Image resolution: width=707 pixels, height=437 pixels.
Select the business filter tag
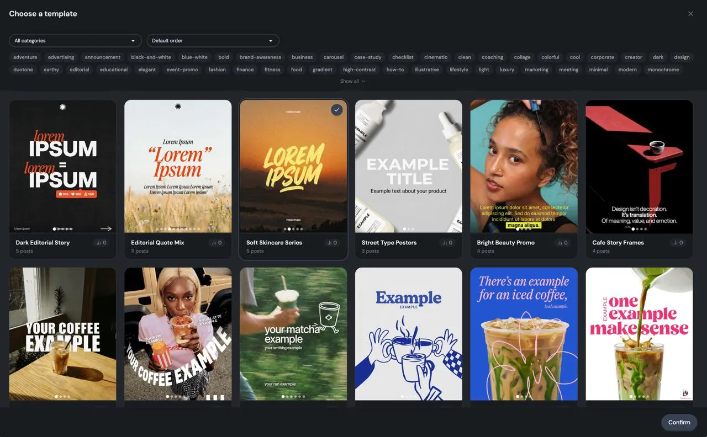pyautogui.click(x=302, y=57)
